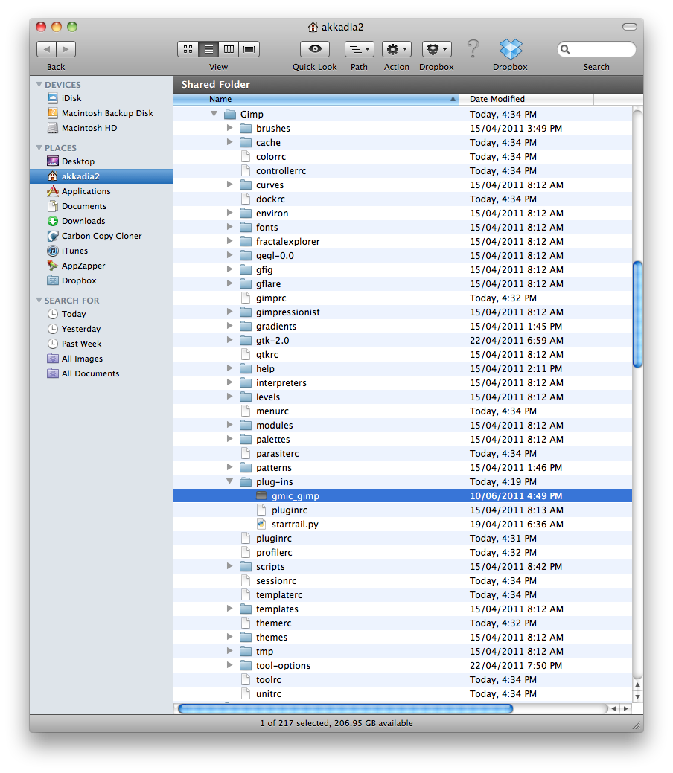Screen dimensions: 673x773
Task: Click into the Search field
Action: pos(596,49)
